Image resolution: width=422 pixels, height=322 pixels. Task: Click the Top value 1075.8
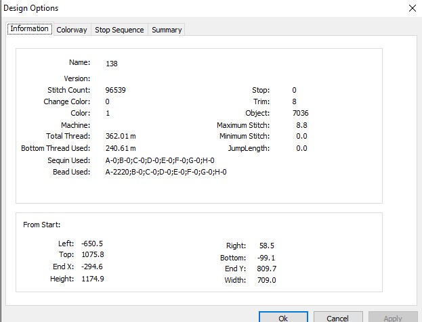point(93,254)
